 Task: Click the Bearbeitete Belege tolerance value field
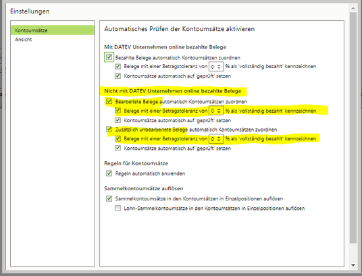tap(215, 111)
